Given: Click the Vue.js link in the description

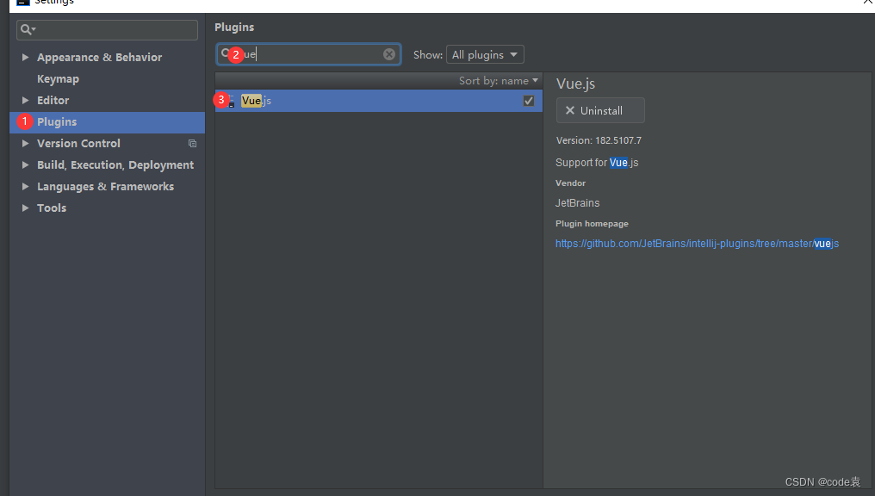Looking at the screenshot, I should pyautogui.click(x=618, y=162).
